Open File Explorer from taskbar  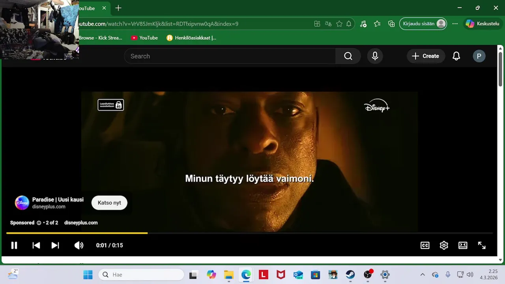229,275
